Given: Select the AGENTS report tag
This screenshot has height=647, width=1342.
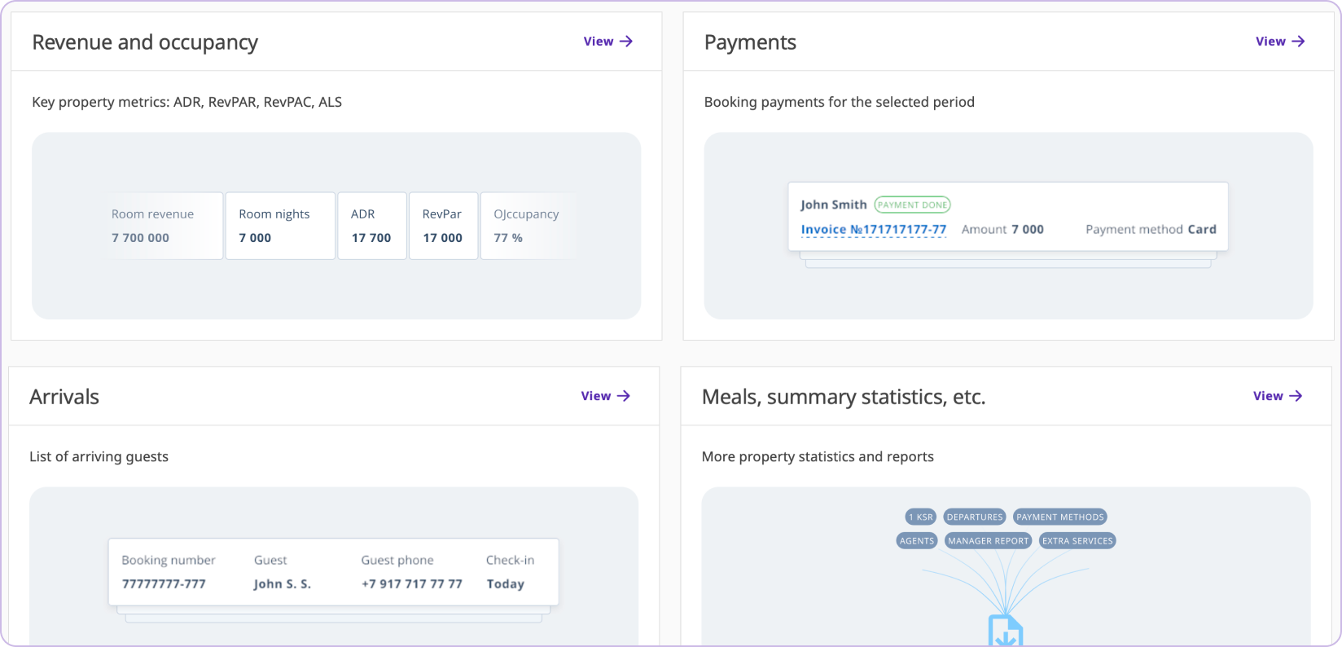Looking at the screenshot, I should pos(917,541).
